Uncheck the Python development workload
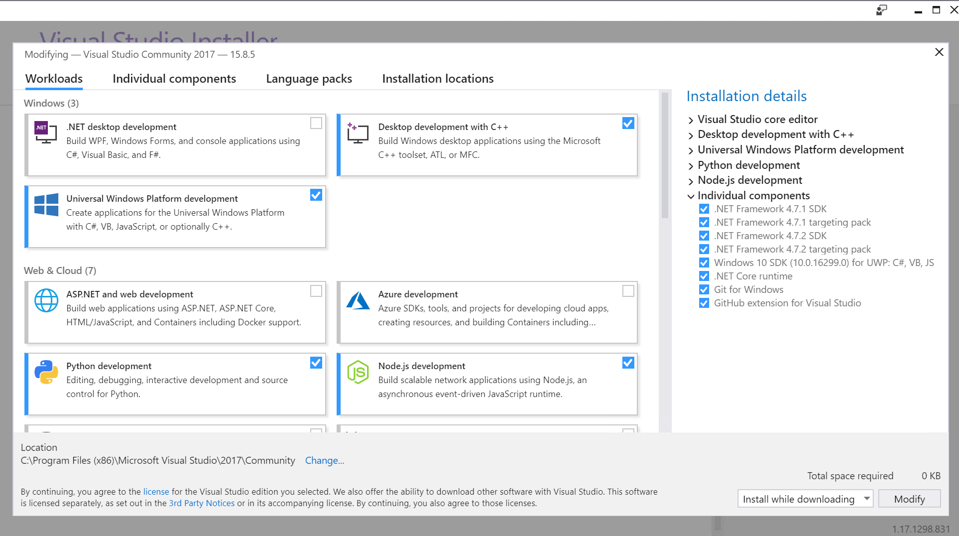This screenshot has height=536, width=959. click(316, 362)
